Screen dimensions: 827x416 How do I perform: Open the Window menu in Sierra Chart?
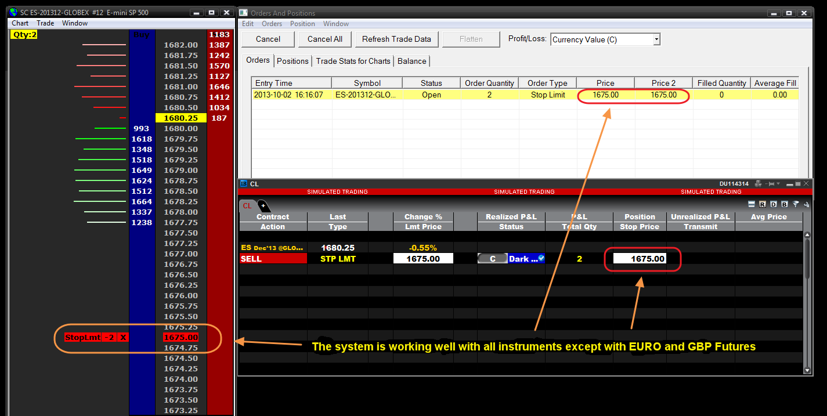tap(75, 23)
